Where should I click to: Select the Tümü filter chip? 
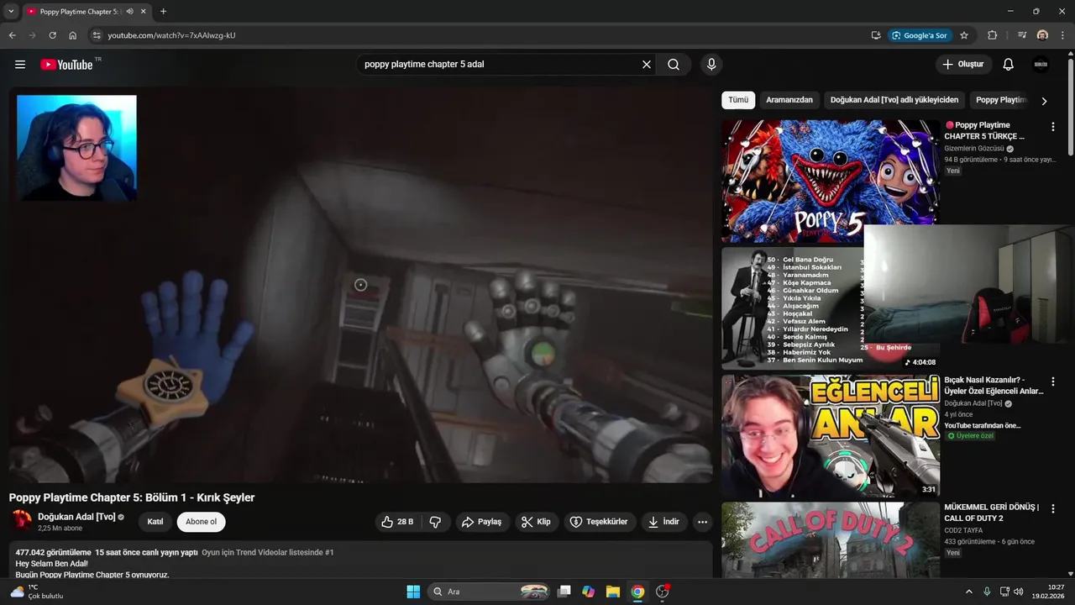click(x=738, y=100)
